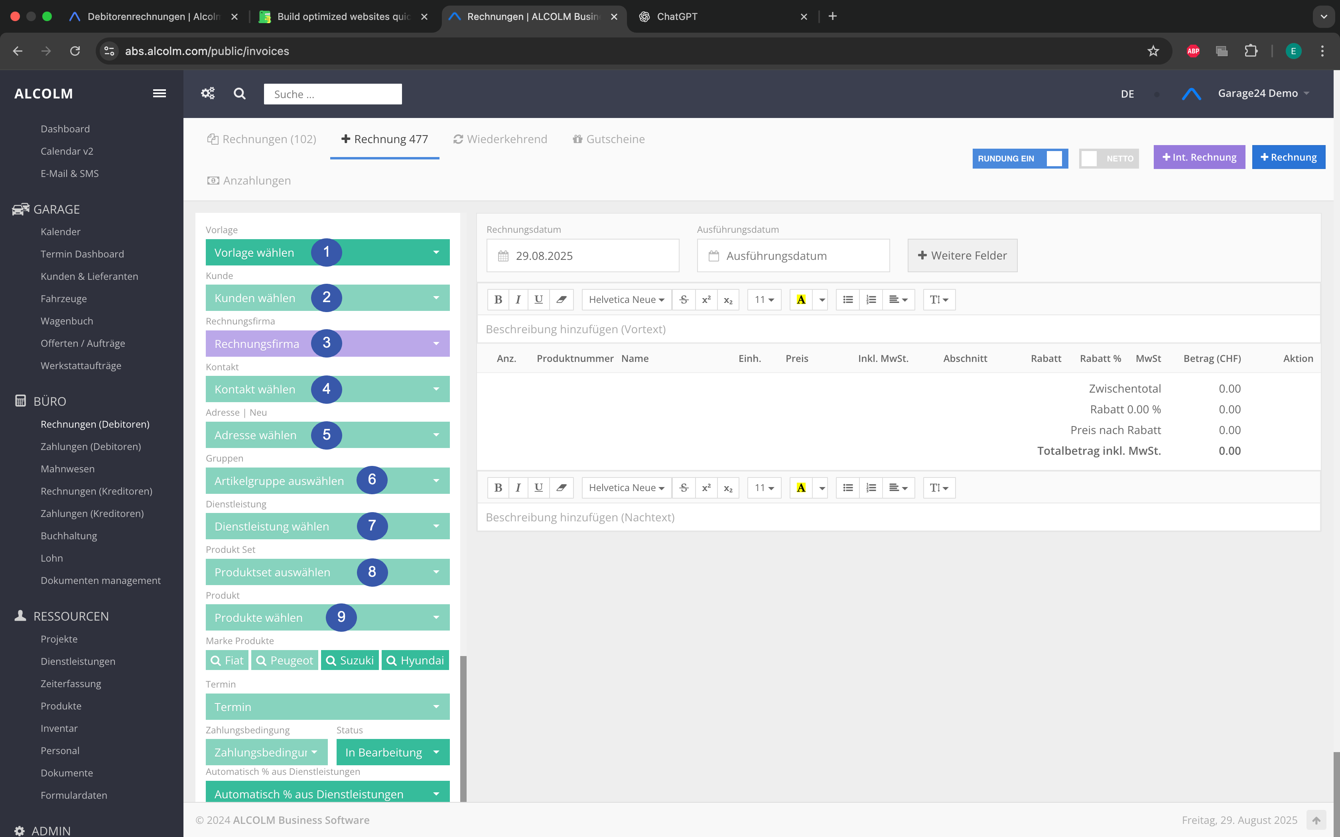Image resolution: width=1340 pixels, height=837 pixels.
Task: Click superscript icon in Nachtext toolbar
Action: pos(706,488)
